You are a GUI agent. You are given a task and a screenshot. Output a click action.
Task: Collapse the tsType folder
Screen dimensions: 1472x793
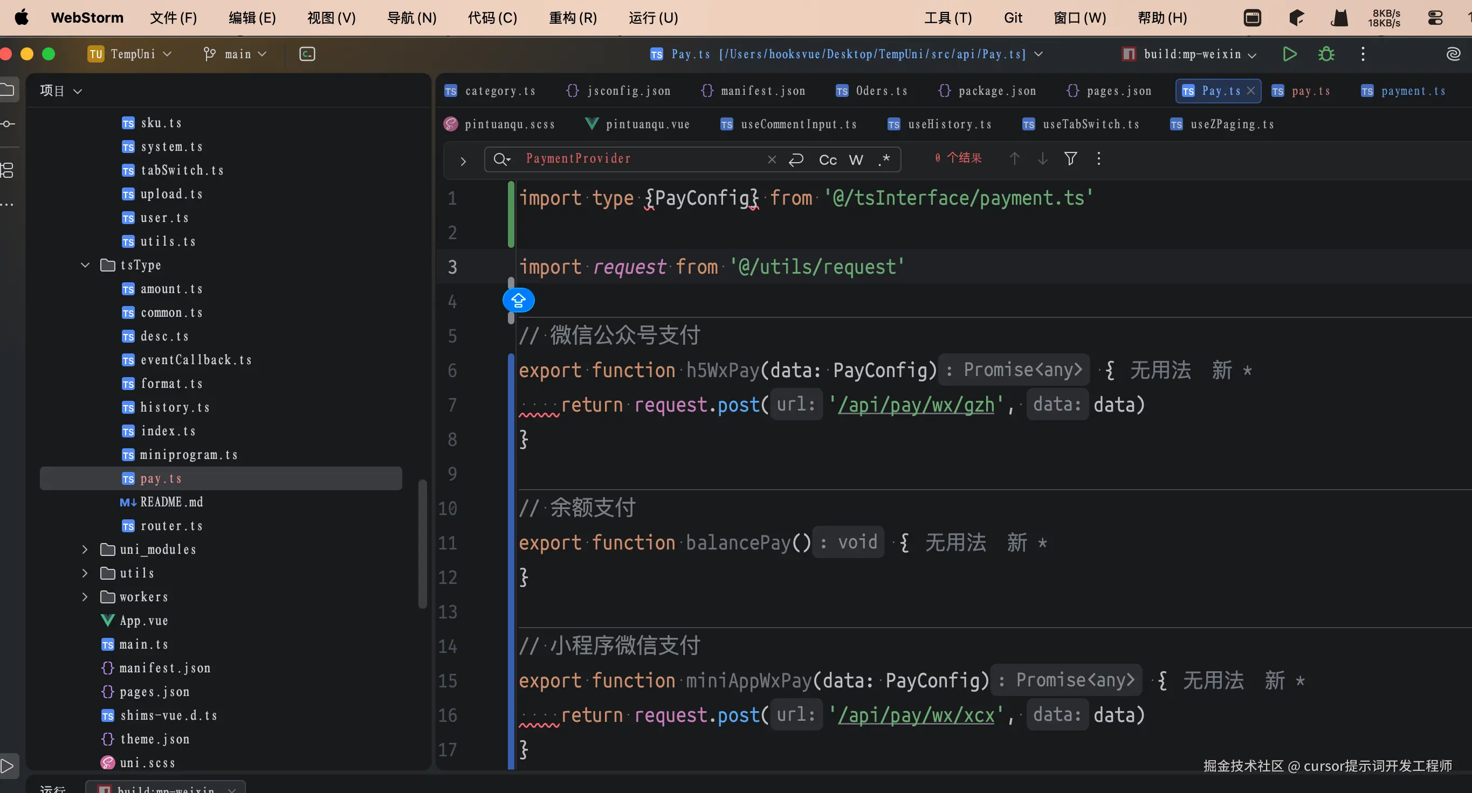pyautogui.click(x=85, y=265)
